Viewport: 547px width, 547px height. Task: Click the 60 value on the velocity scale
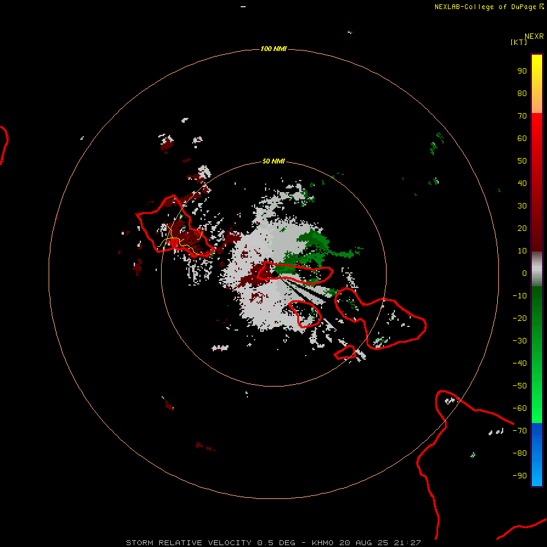pyautogui.click(x=522, y=139)
